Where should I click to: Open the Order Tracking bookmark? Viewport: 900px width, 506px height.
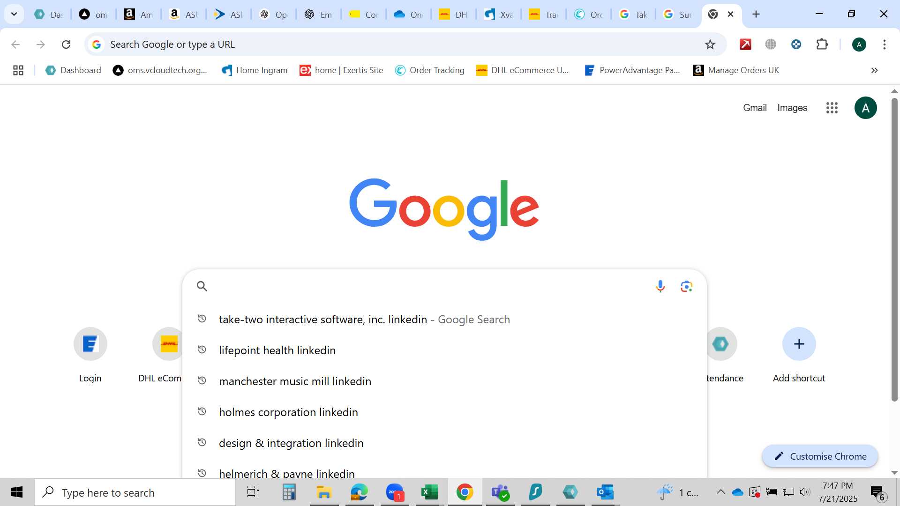point(429,70)
